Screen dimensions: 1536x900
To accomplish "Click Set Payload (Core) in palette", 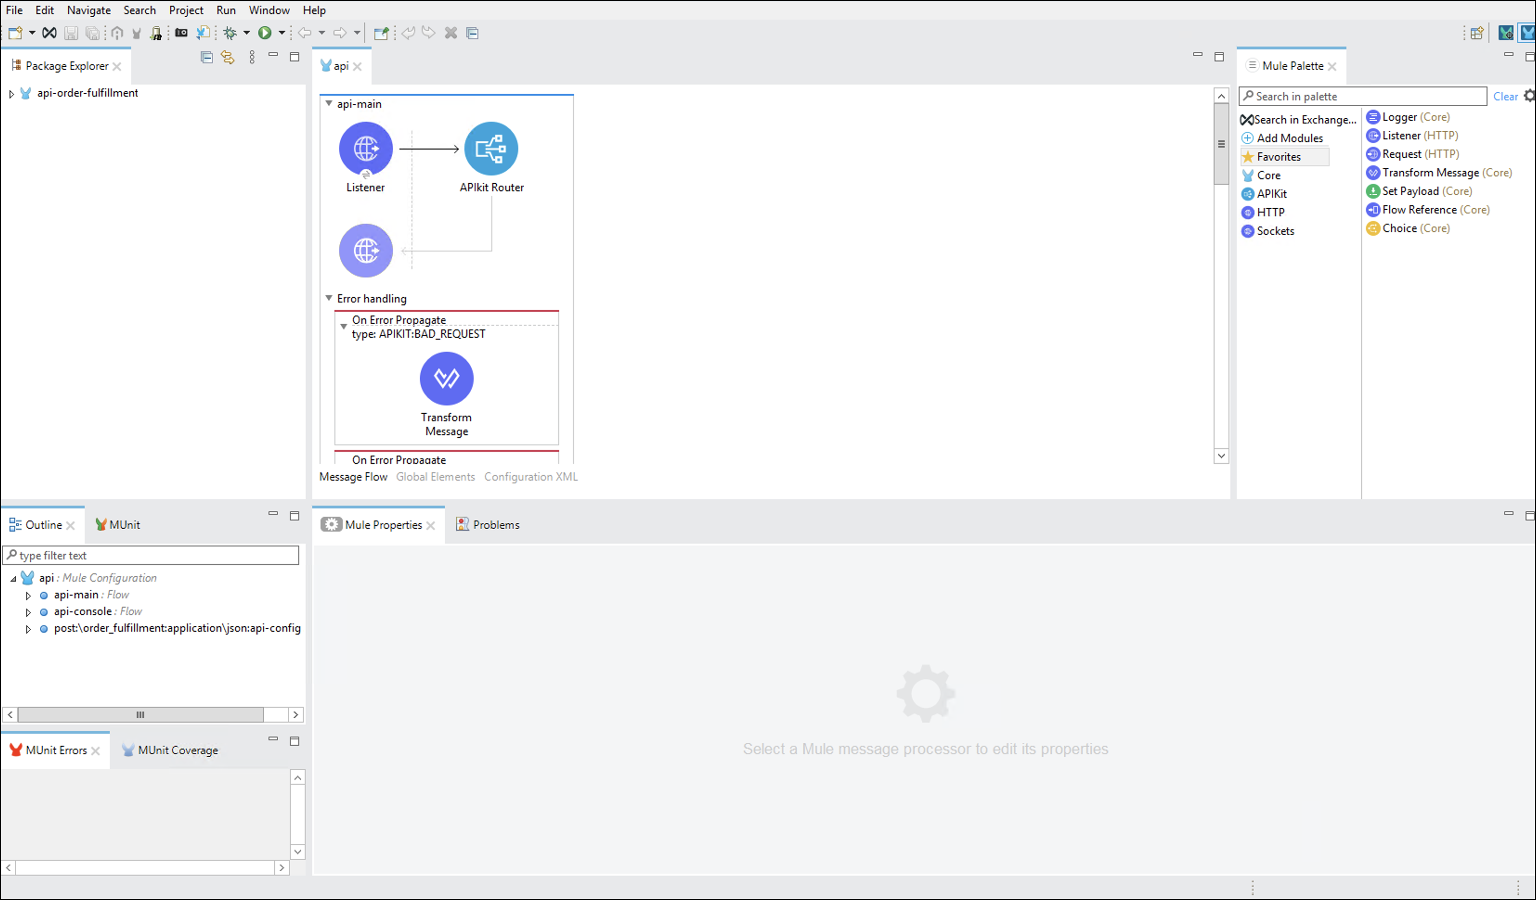I will point(1419,191).
